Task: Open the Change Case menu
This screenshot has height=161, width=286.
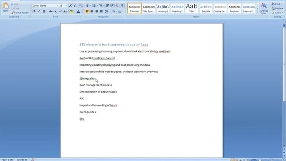Action: pos(65,11)
